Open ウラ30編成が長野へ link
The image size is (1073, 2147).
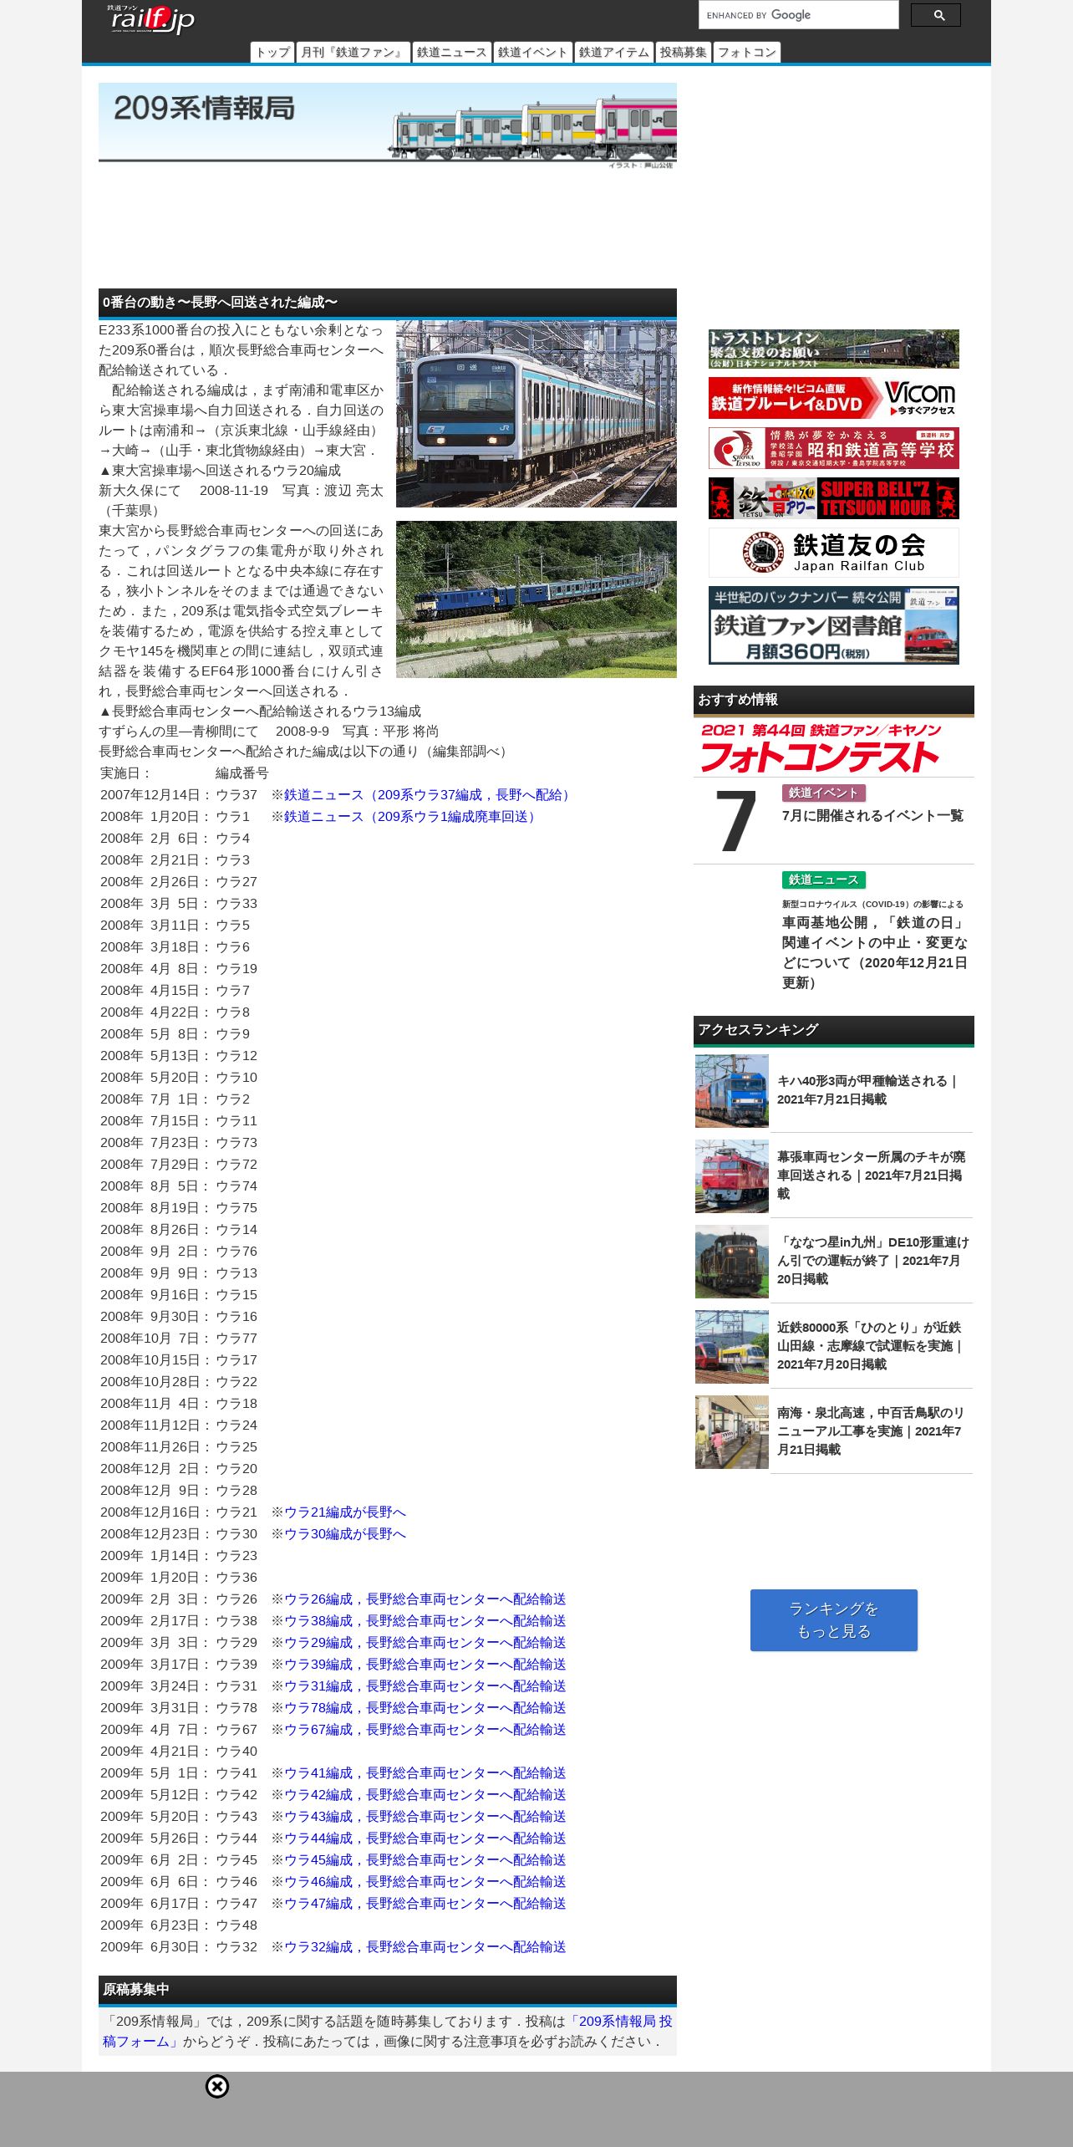pos(345,1534)
